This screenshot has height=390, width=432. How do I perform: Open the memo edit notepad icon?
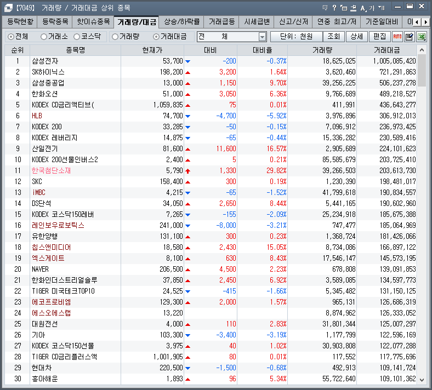coord(410,36)
